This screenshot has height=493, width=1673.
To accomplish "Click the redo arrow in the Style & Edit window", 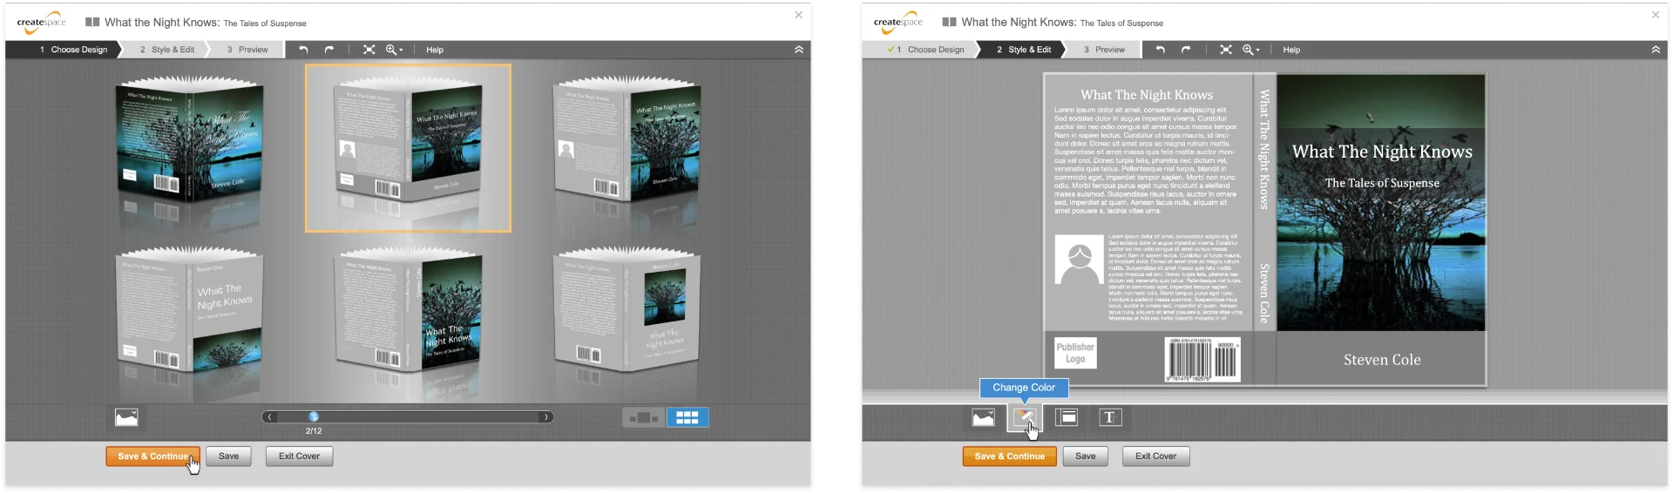I will (1186, 50).
